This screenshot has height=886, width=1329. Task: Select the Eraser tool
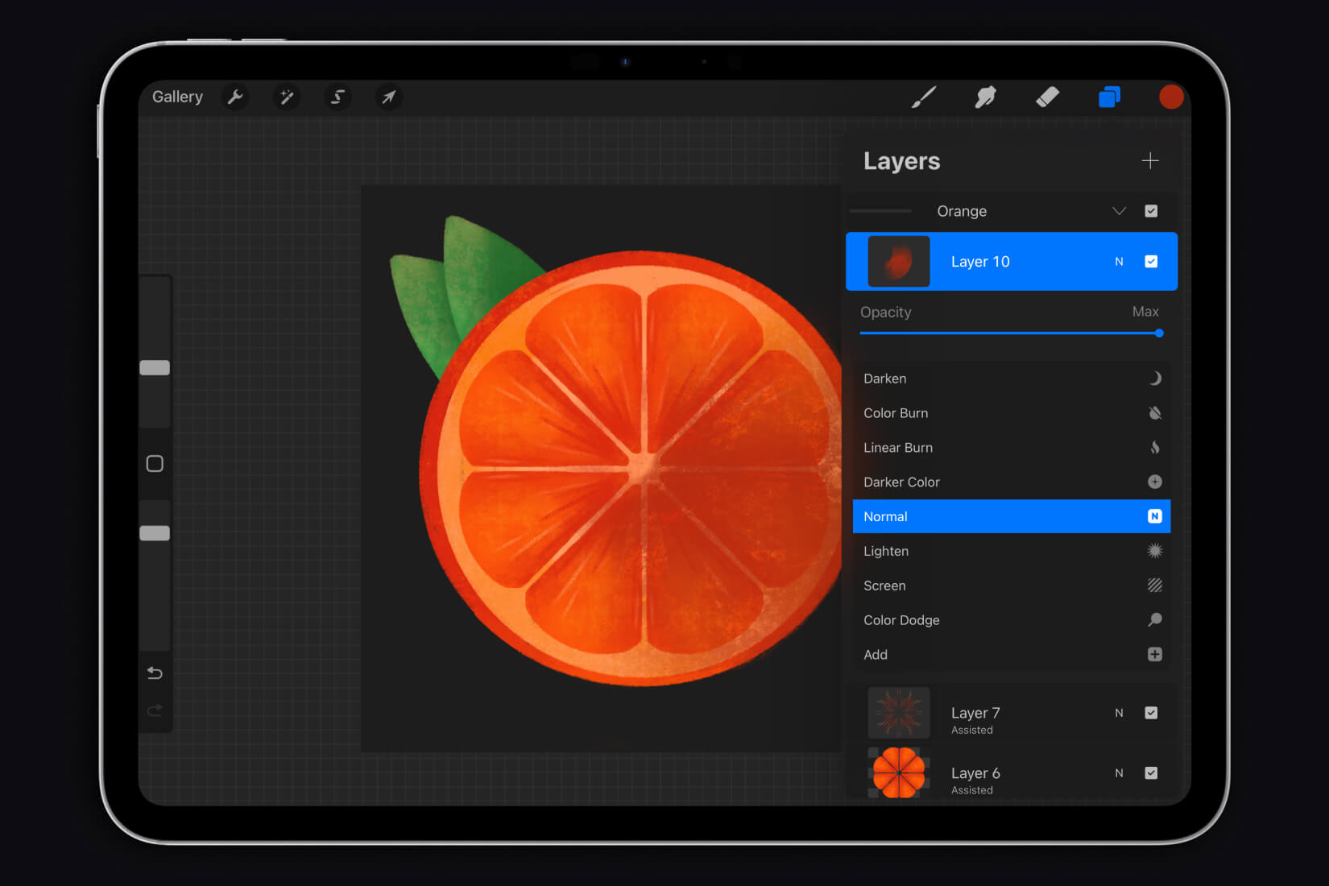pyautogui.click(x=1047, y=97)
